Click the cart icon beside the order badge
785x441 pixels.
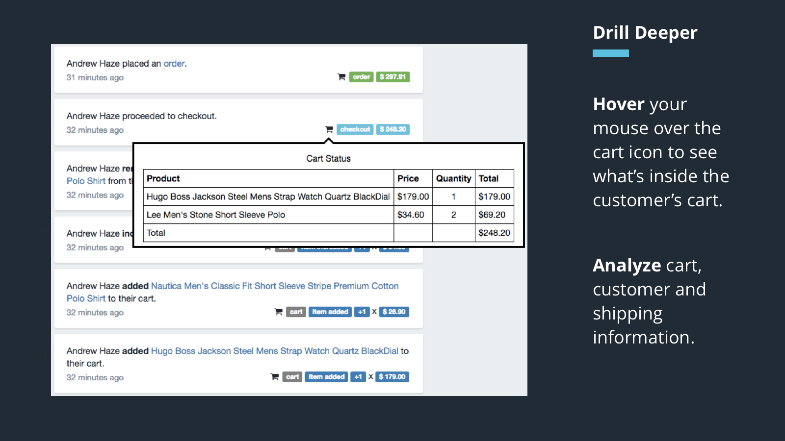point(341,77)
